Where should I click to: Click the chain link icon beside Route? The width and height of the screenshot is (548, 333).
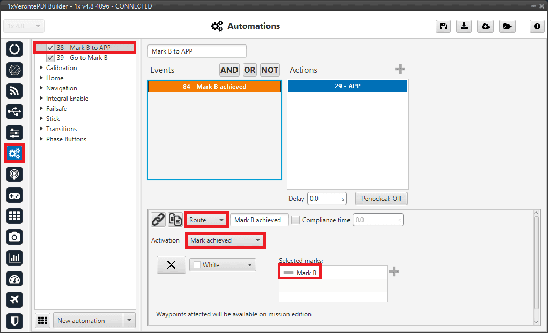pyautogui.click(x=158, y=220)
